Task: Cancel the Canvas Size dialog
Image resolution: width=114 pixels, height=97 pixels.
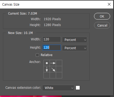Action: [102, 25]
